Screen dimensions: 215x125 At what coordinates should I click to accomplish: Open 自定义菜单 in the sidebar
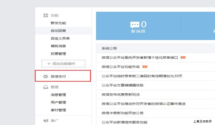point(60,39)
